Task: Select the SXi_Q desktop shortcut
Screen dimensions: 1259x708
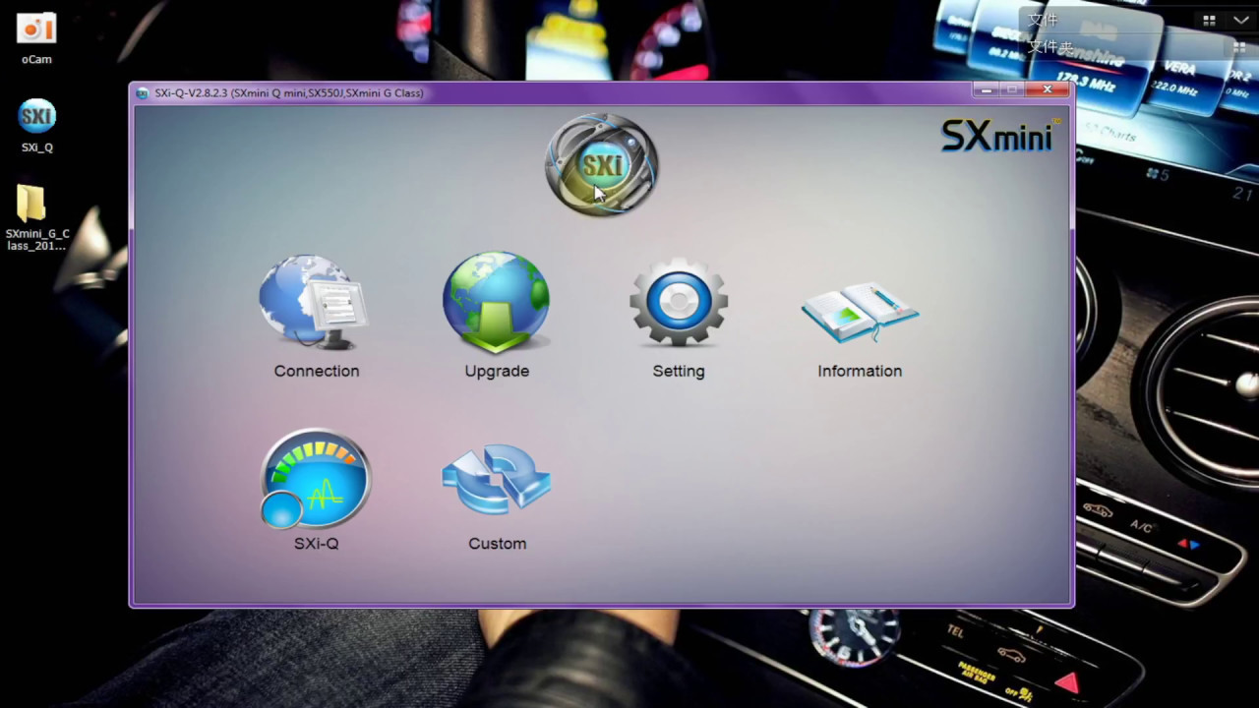Action: [x=36, y=125]
